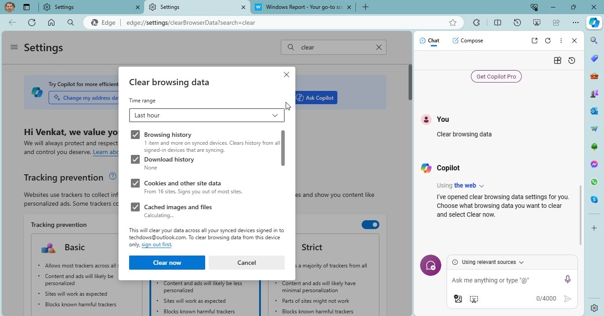The width and height of the screenshot is (604, 316).
Task: Click the Ask me anything input field
Action: coord(504,280)
